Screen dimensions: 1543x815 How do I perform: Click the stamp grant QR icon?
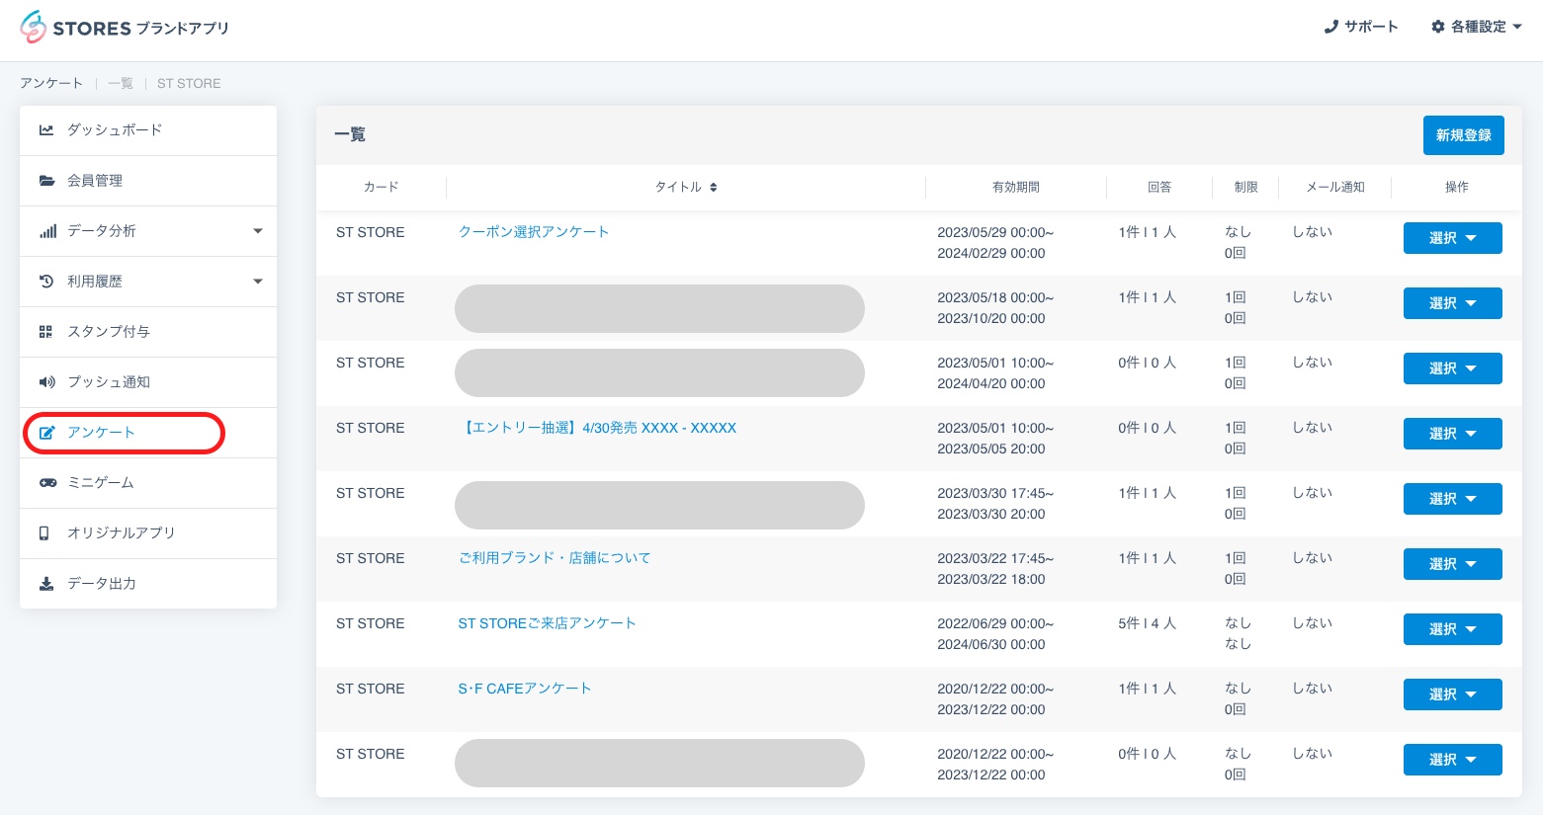tap(45, 332)
